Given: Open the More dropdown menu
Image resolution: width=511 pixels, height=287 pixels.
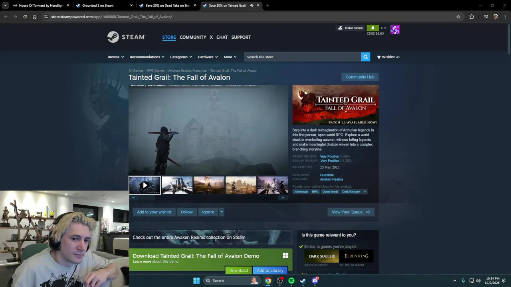Looking at the screenshot, I should click(x=230, y=57).
